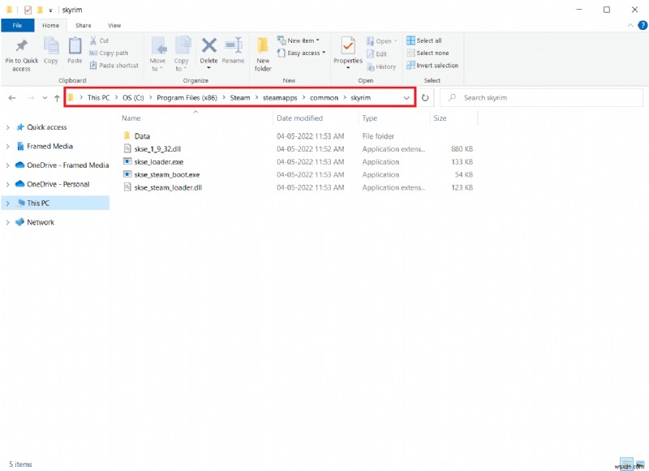This screenshot has width=649, height=471.
Task: Click the Edit ribbon icon
Action: tap(371, 54)
